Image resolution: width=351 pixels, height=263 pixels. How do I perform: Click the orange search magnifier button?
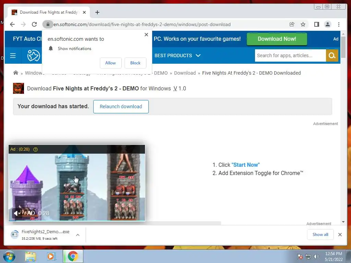coord(332,55)
